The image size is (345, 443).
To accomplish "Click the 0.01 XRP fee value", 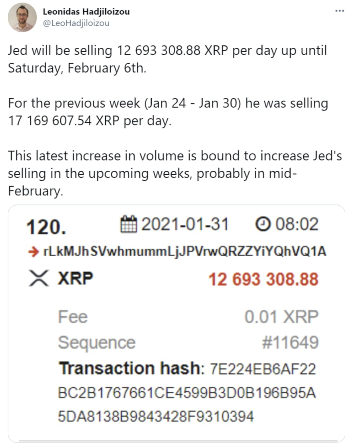I will tap(282, 317).
